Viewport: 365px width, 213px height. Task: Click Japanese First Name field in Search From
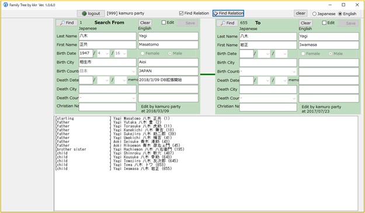click(107, 45)
